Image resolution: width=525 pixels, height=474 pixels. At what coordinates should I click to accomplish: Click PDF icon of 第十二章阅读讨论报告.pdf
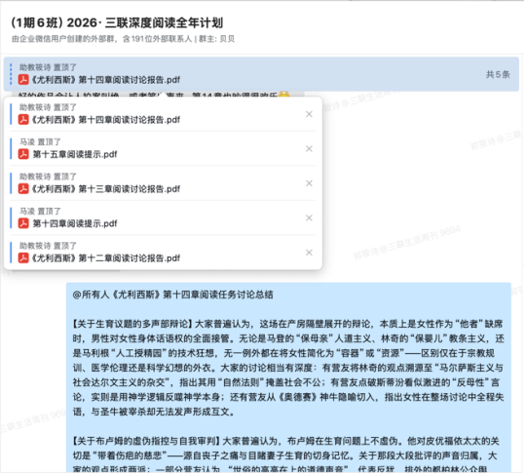click(23, 257)
